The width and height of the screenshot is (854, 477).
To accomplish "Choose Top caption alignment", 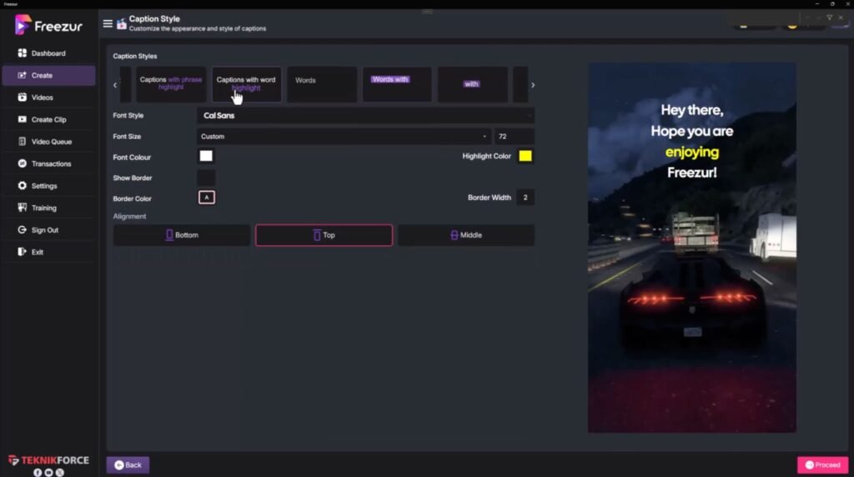I will tap(324, 235).
